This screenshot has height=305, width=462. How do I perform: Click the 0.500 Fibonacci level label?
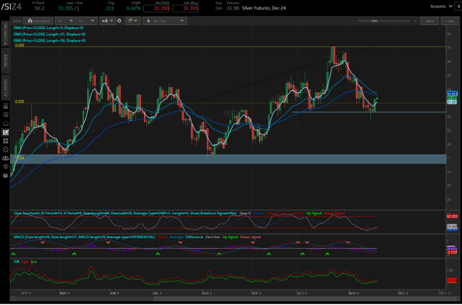tap(19, 102)
